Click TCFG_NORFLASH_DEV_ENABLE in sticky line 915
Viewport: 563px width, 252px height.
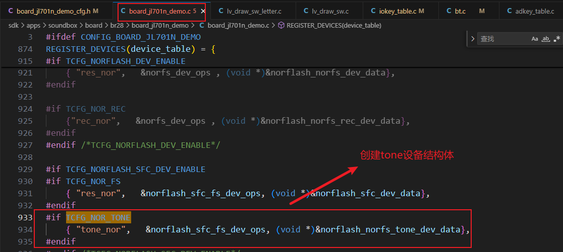126,61
